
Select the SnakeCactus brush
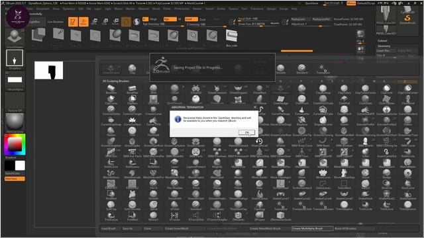click(x=259, y=195)
